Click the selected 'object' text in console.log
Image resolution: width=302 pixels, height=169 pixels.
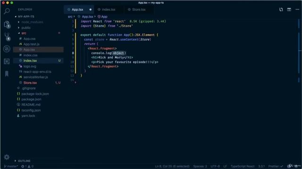click(x=118, y=53)
